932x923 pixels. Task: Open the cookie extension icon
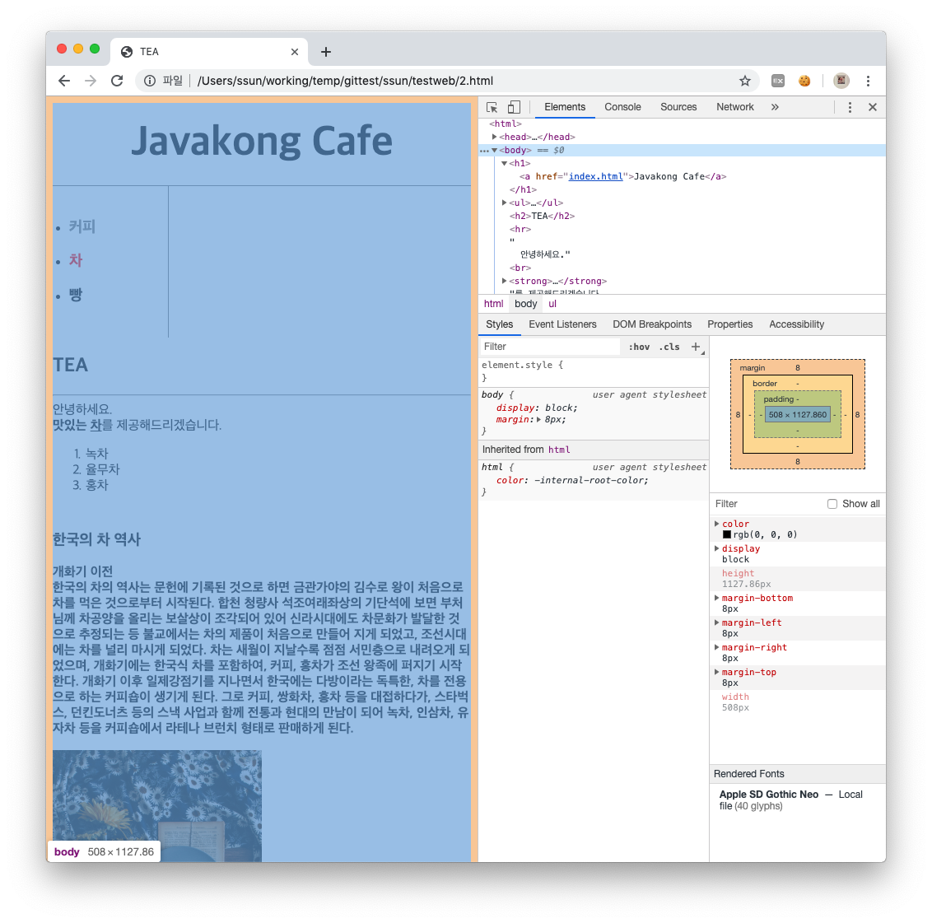click(x=804, y=81)
